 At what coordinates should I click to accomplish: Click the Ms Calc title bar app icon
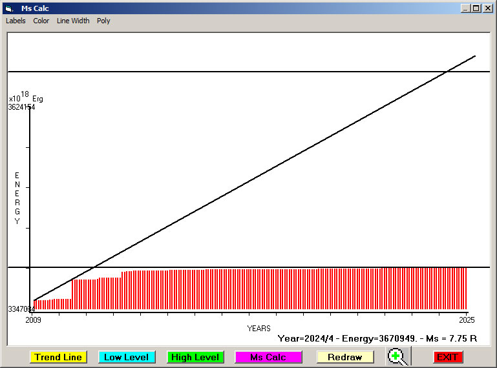(x=8, y=8)
